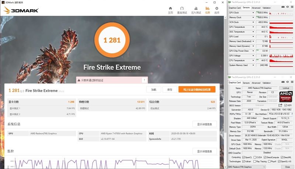Click the BIOS export share icon
This screenshot has height=169, width=295.
(280, 105)
